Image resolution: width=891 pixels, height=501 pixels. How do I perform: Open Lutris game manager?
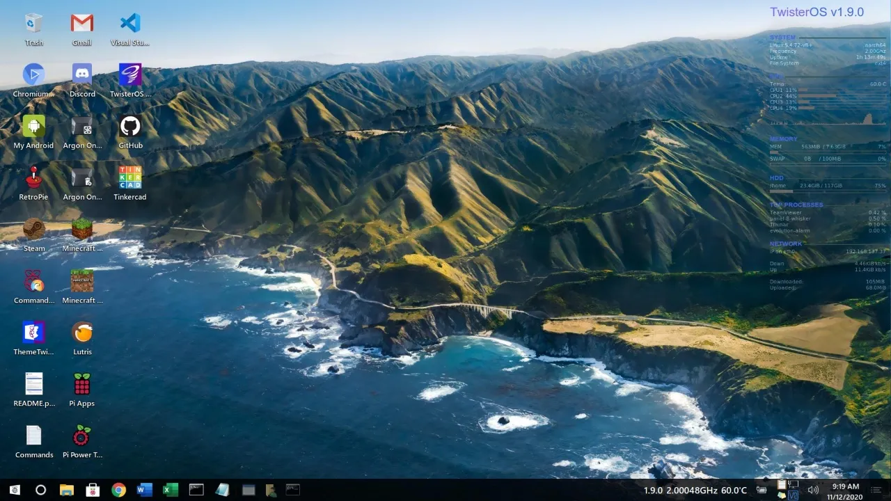81,333
